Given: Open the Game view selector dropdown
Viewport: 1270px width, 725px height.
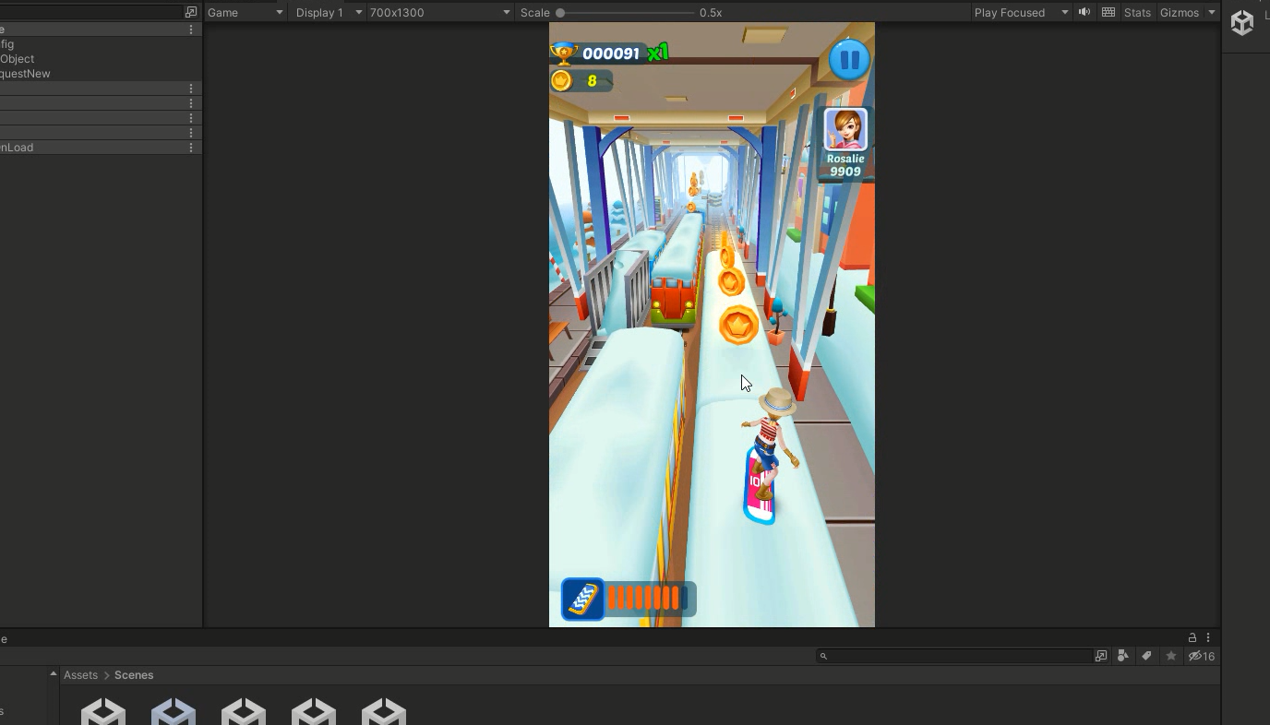Looking at the screenshot, I should (245, 12).
